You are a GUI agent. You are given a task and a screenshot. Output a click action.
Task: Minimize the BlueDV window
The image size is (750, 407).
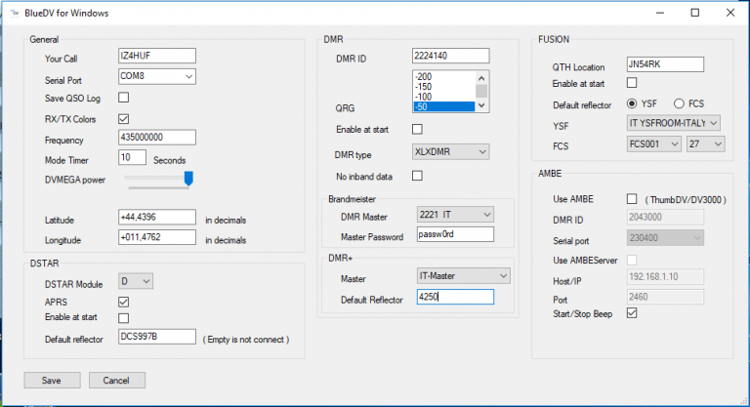[660, 13]
